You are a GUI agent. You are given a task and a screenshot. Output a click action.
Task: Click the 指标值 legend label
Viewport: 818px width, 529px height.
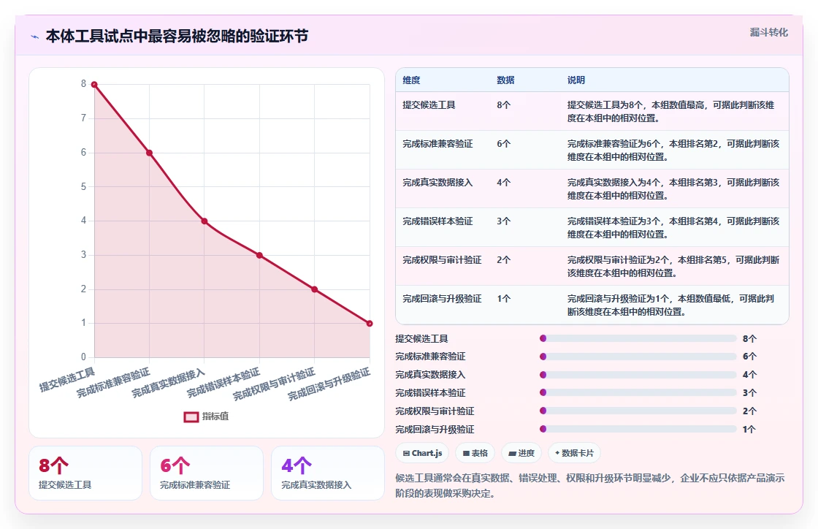click(215, 416)
